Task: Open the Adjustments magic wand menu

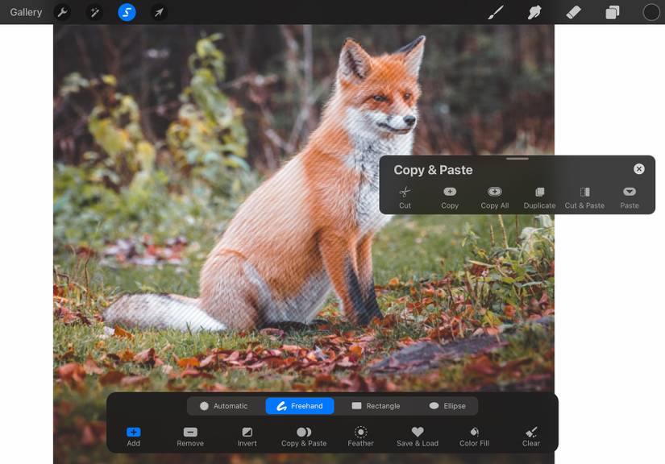Action: (x=95, y=12)
